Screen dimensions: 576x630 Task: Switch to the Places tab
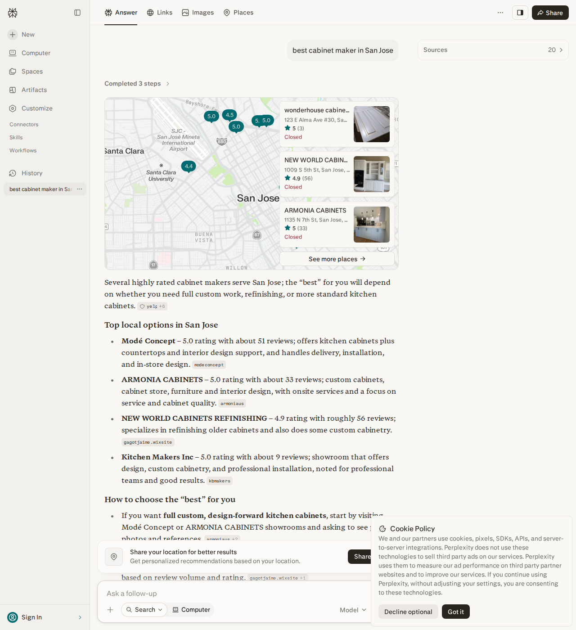click(x=238, y=13)
